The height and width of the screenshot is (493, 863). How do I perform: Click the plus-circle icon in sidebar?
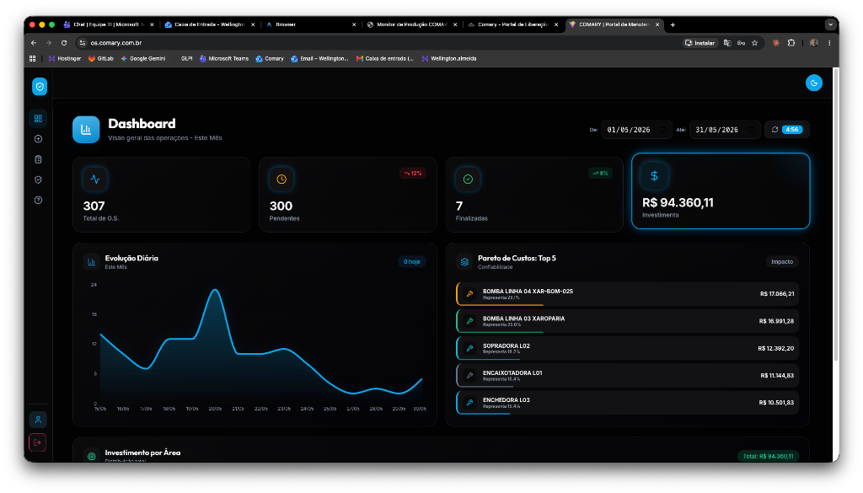(x=38, y=139)
